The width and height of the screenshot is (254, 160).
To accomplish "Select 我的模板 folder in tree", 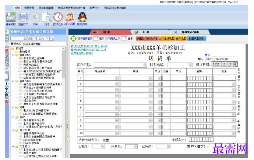I will pos(25,52).
